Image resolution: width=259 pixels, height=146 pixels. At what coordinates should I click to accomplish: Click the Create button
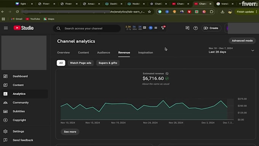point(211,28)
